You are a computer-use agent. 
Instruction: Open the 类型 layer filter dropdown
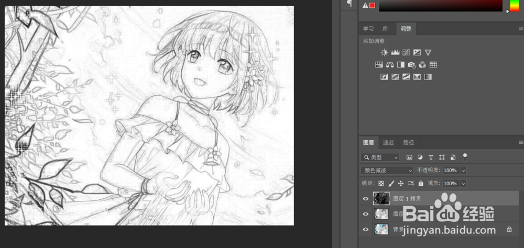coord(380,157)
